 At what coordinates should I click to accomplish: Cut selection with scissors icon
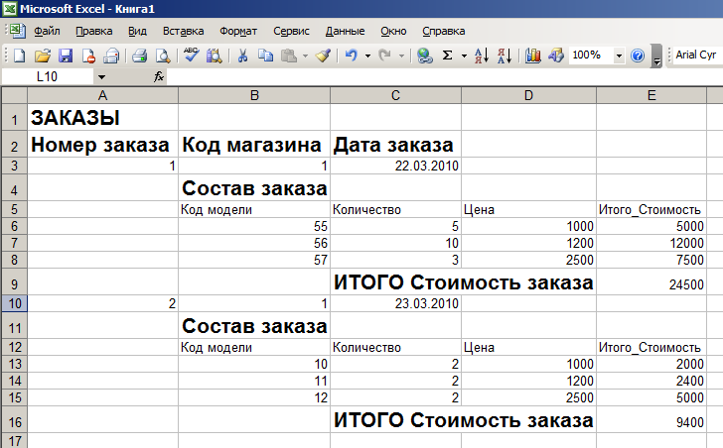(x=242, y=56)
